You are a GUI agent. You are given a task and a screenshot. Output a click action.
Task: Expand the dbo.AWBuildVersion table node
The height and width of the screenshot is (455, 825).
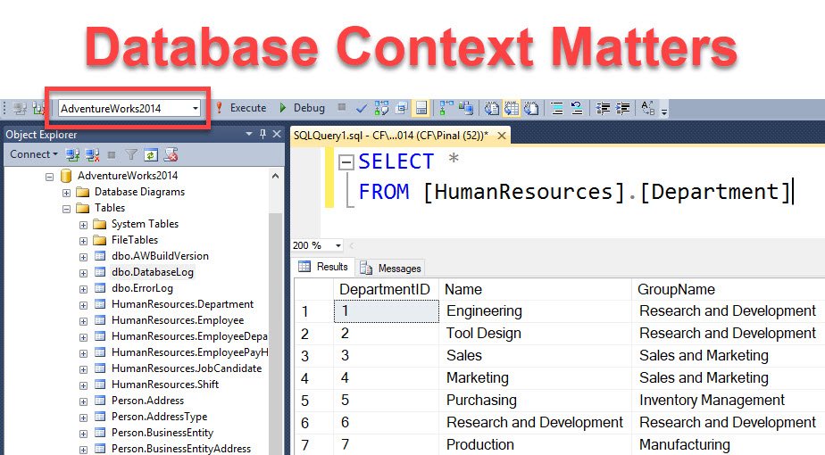point(83,257)
